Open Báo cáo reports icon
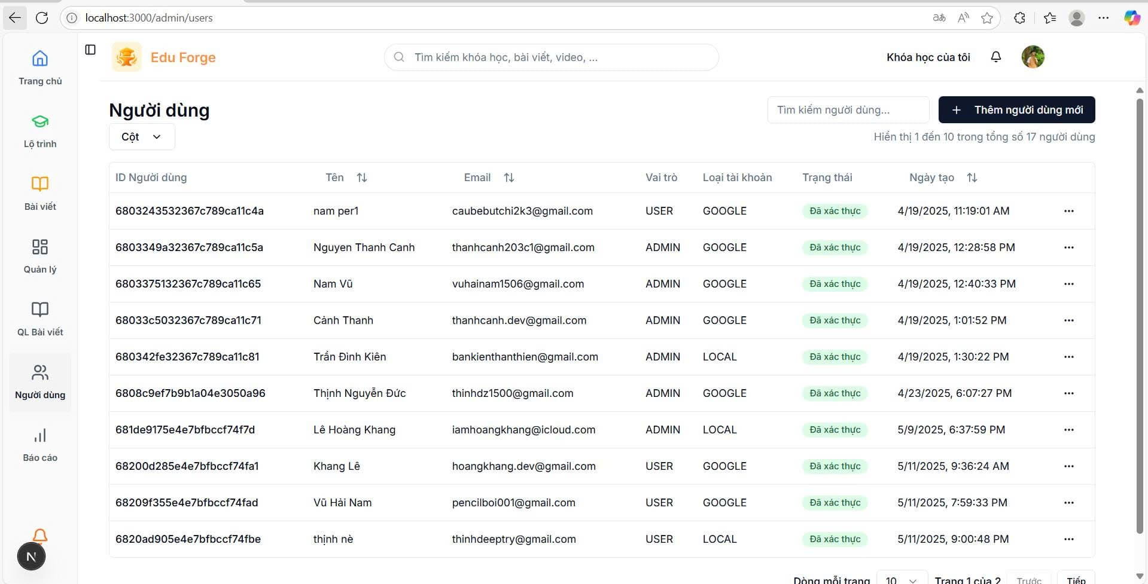 pyautogui.click(x=40, y=435)
